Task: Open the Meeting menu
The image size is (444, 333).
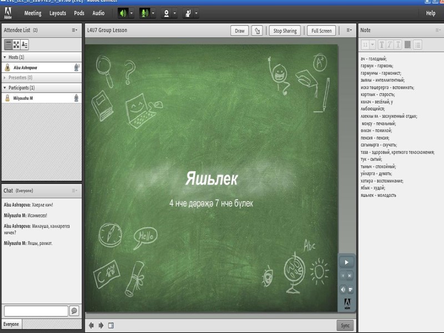Action: (33, 13)
